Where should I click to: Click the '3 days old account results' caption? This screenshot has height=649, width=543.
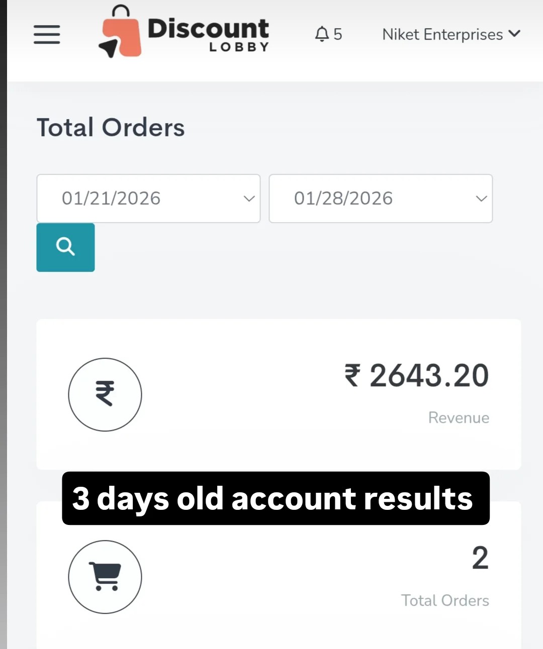(275, 498)
